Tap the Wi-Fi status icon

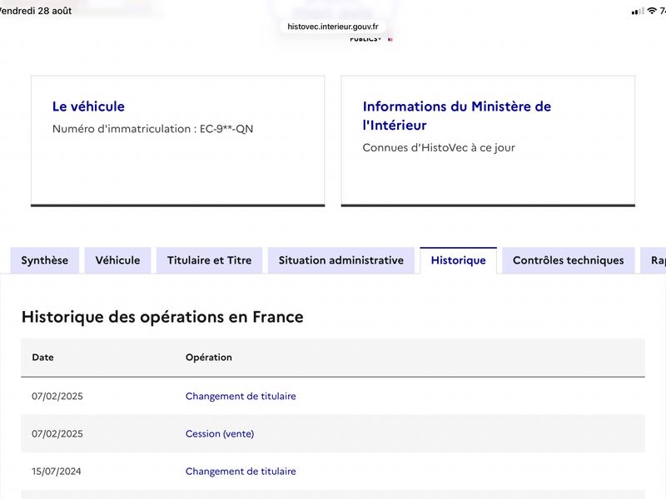point(652,11)
